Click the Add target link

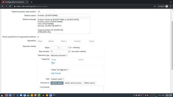click(x=53, y=73)
